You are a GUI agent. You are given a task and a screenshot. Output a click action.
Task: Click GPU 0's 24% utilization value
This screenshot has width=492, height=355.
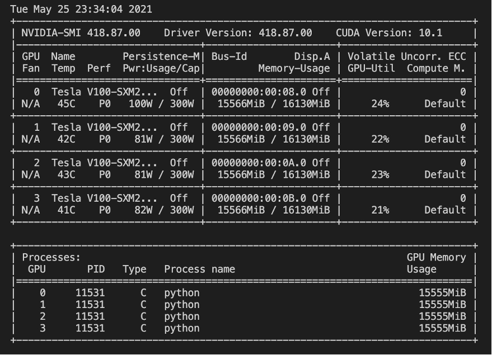coord(379,103)
